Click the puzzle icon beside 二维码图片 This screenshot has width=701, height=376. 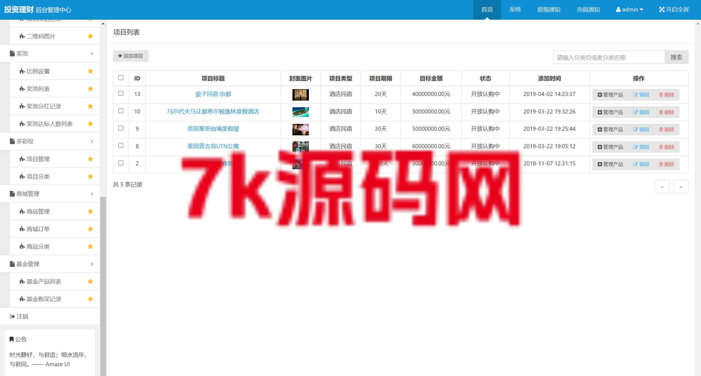click(x=22, y=36)
